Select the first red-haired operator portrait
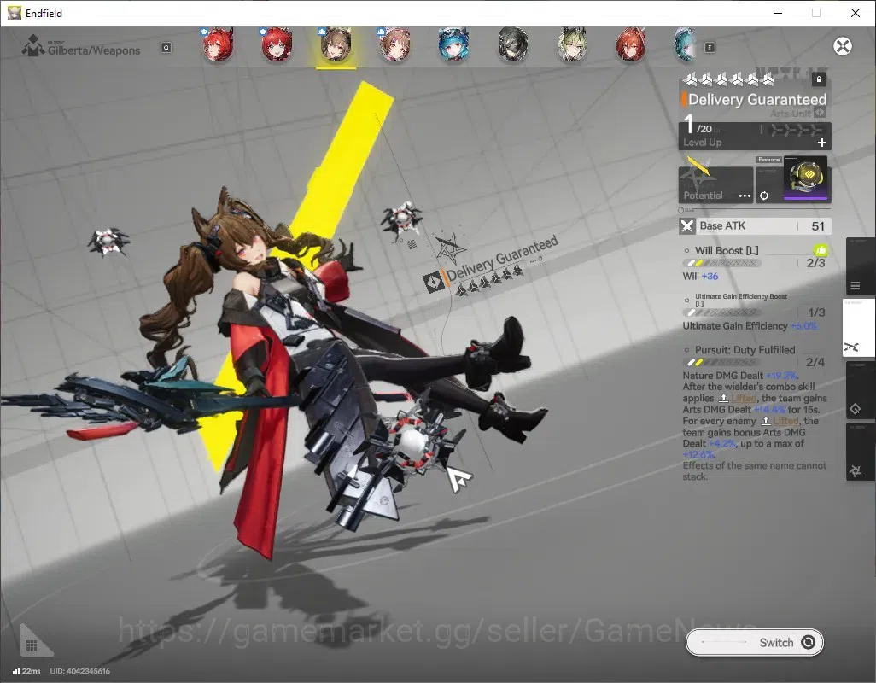This screenshot has height=683, width=876. [x=218, y=44]
